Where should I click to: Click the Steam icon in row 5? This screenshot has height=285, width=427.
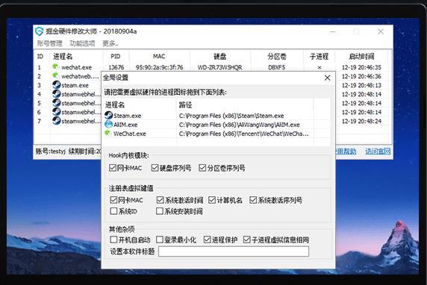(57, 103)
